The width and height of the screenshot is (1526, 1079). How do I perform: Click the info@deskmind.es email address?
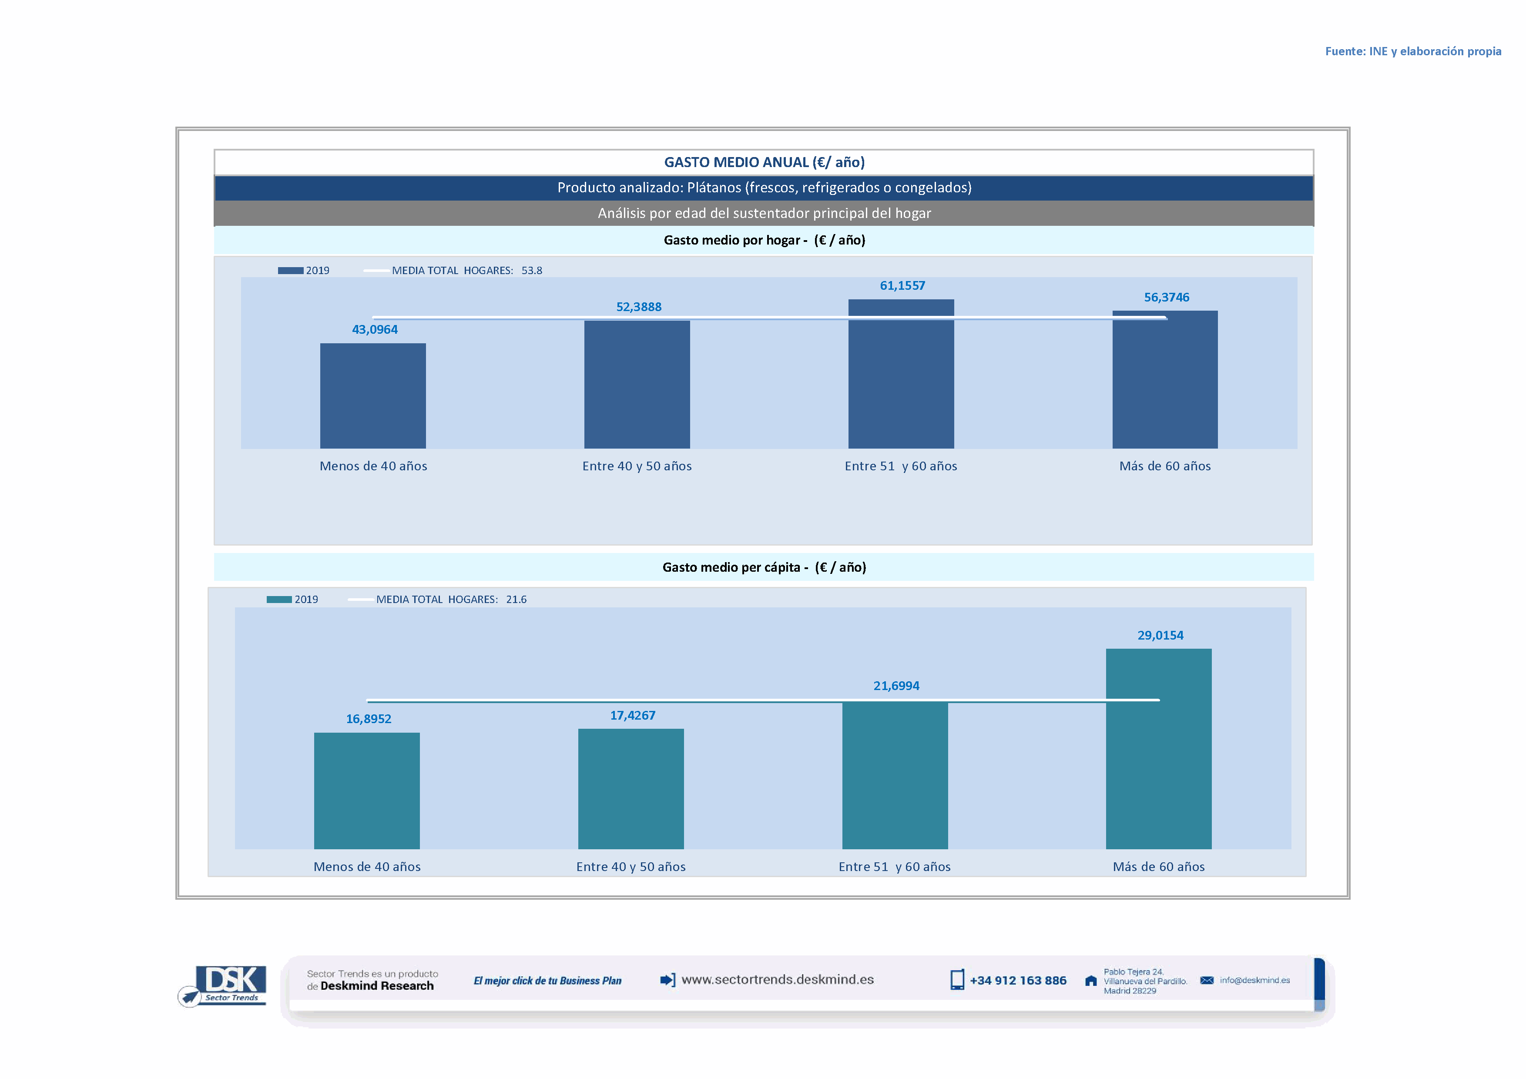click(1254, 980)
